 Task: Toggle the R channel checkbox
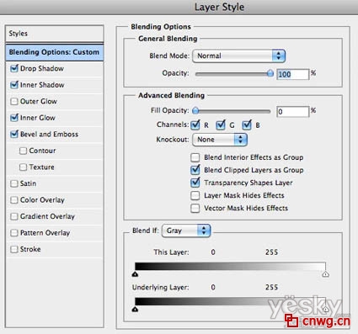point(195,125)
